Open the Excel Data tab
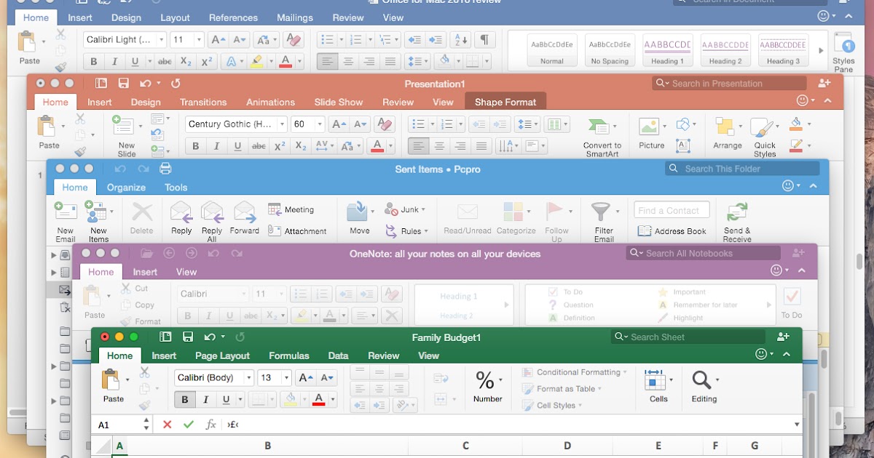The image size is (874, 458). pos(338,355)
